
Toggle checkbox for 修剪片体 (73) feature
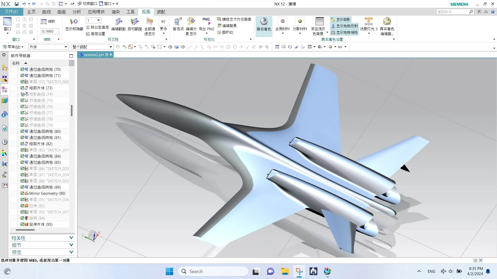point(22,88)
